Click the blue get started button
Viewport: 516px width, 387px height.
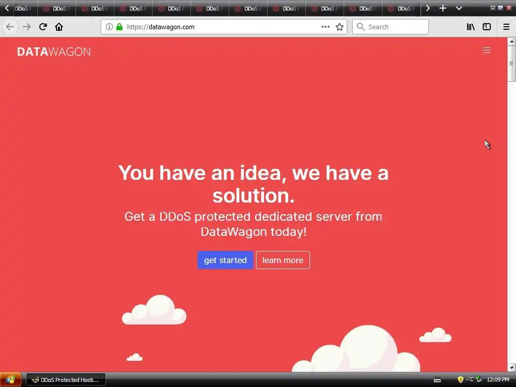point(225,260)
